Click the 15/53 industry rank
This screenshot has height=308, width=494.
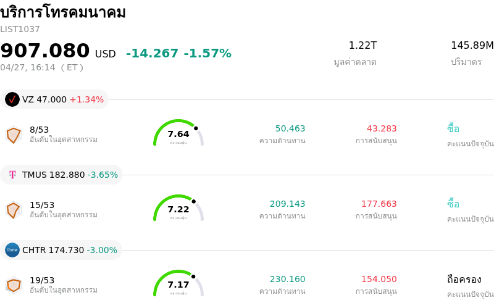[x=42, y=205]
